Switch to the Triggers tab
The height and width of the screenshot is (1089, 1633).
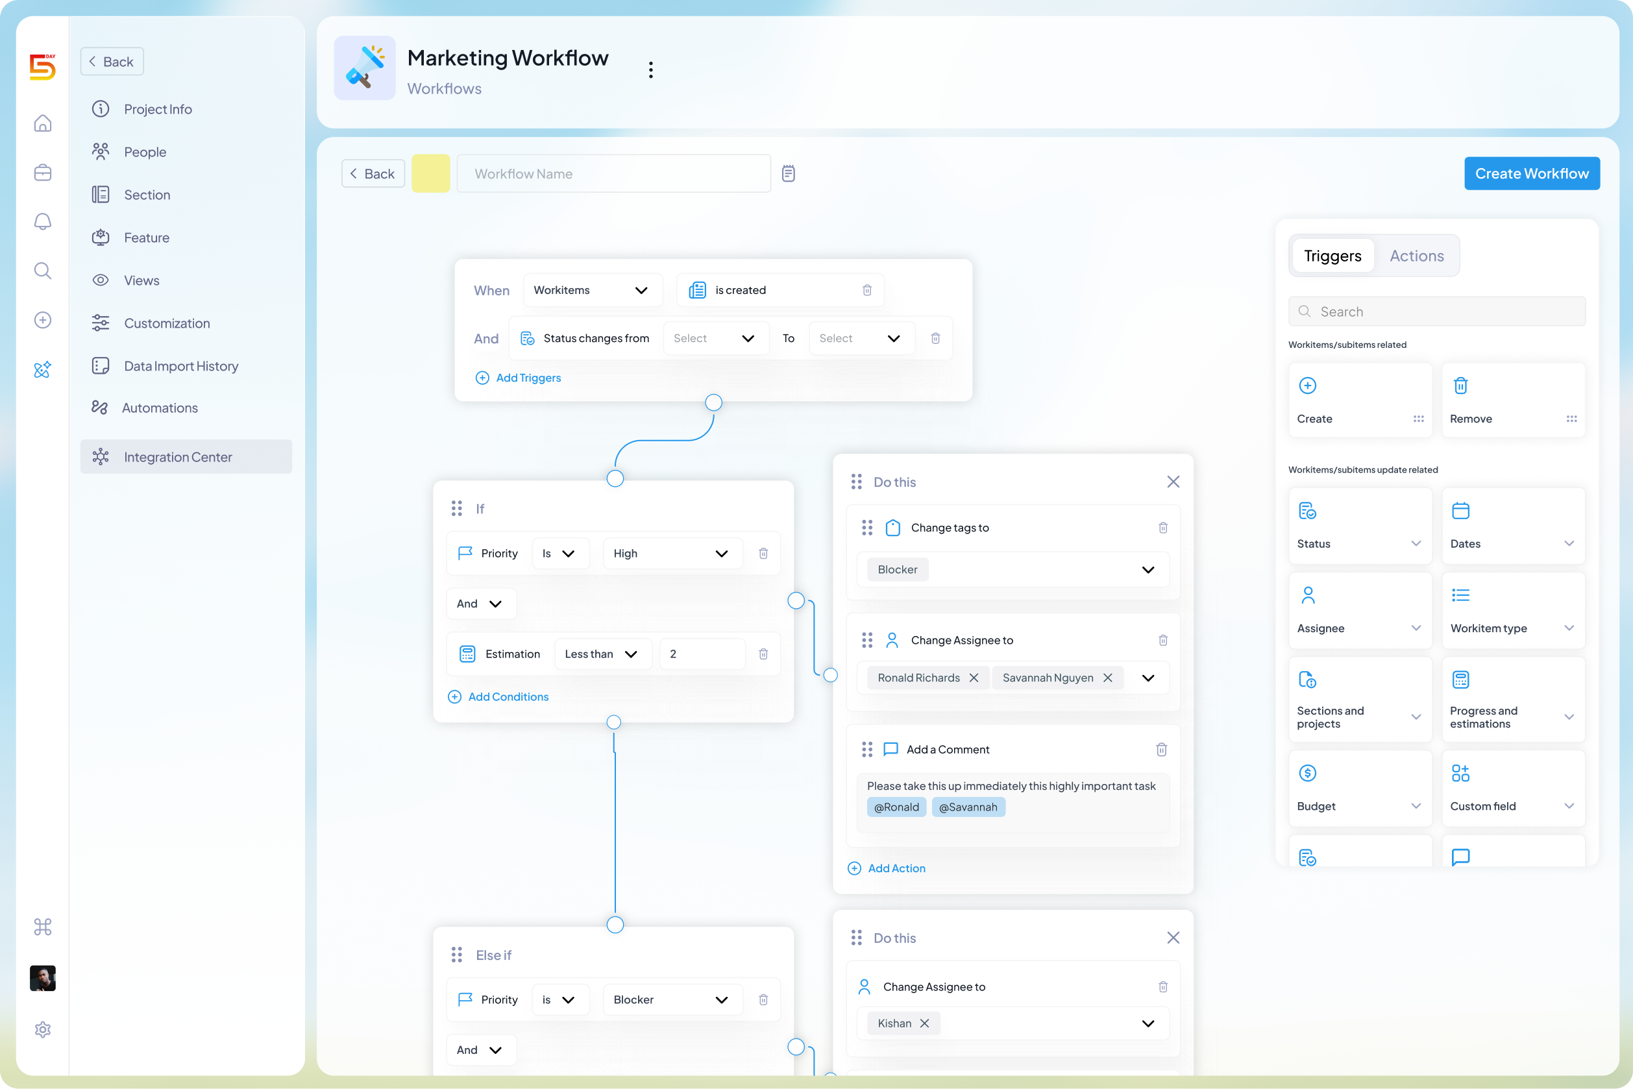coord(1332,256)
